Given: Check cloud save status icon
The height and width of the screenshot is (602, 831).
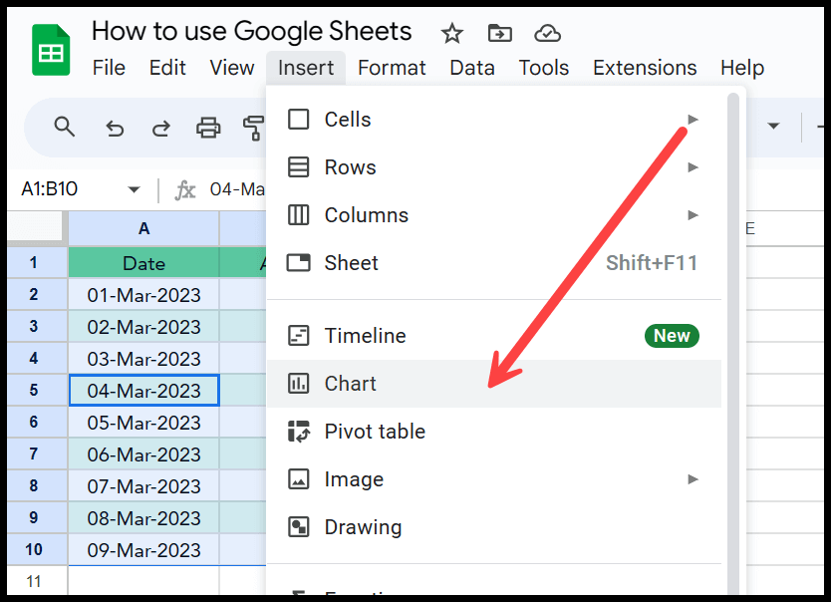Looking at the screenshot, I should click(x=547, y=33).
